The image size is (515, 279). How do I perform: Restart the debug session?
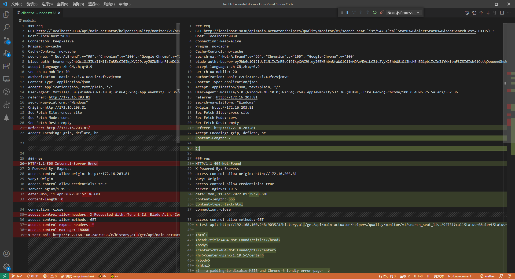(x=374, y=12)
